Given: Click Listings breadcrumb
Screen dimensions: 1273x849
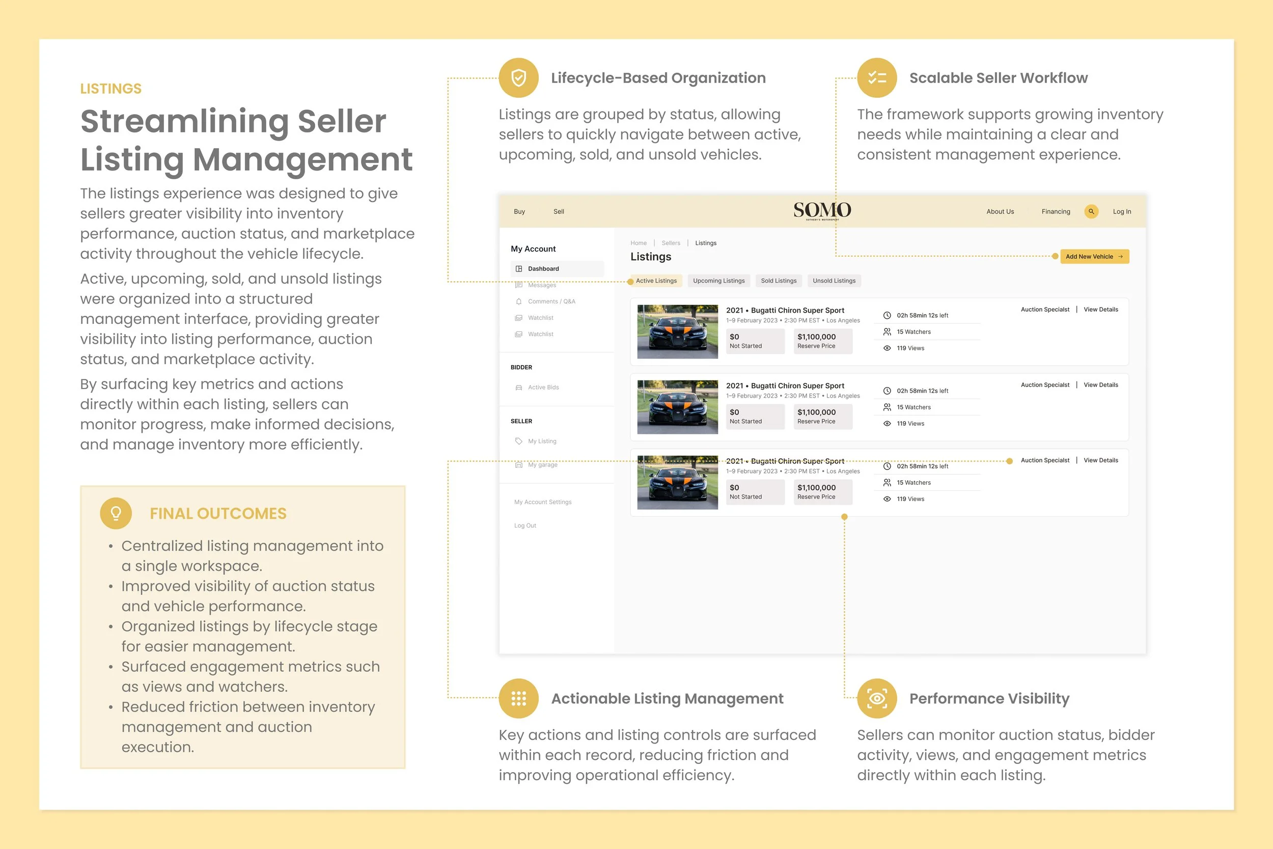Looking at the screenshot, I should click(705, 243).
